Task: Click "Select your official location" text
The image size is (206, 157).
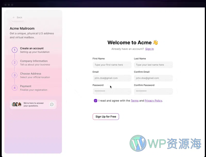Action: pos(35,77)
